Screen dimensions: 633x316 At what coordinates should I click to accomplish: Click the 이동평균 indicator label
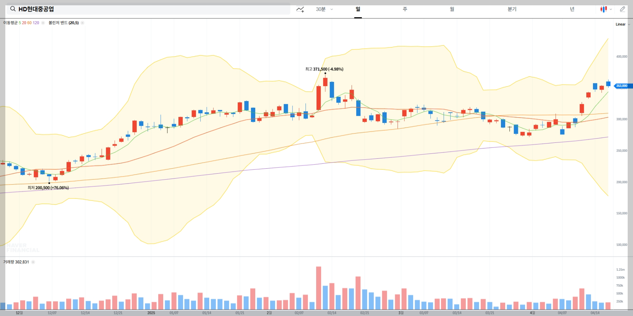pyautogui.click(x=10, y=23)
